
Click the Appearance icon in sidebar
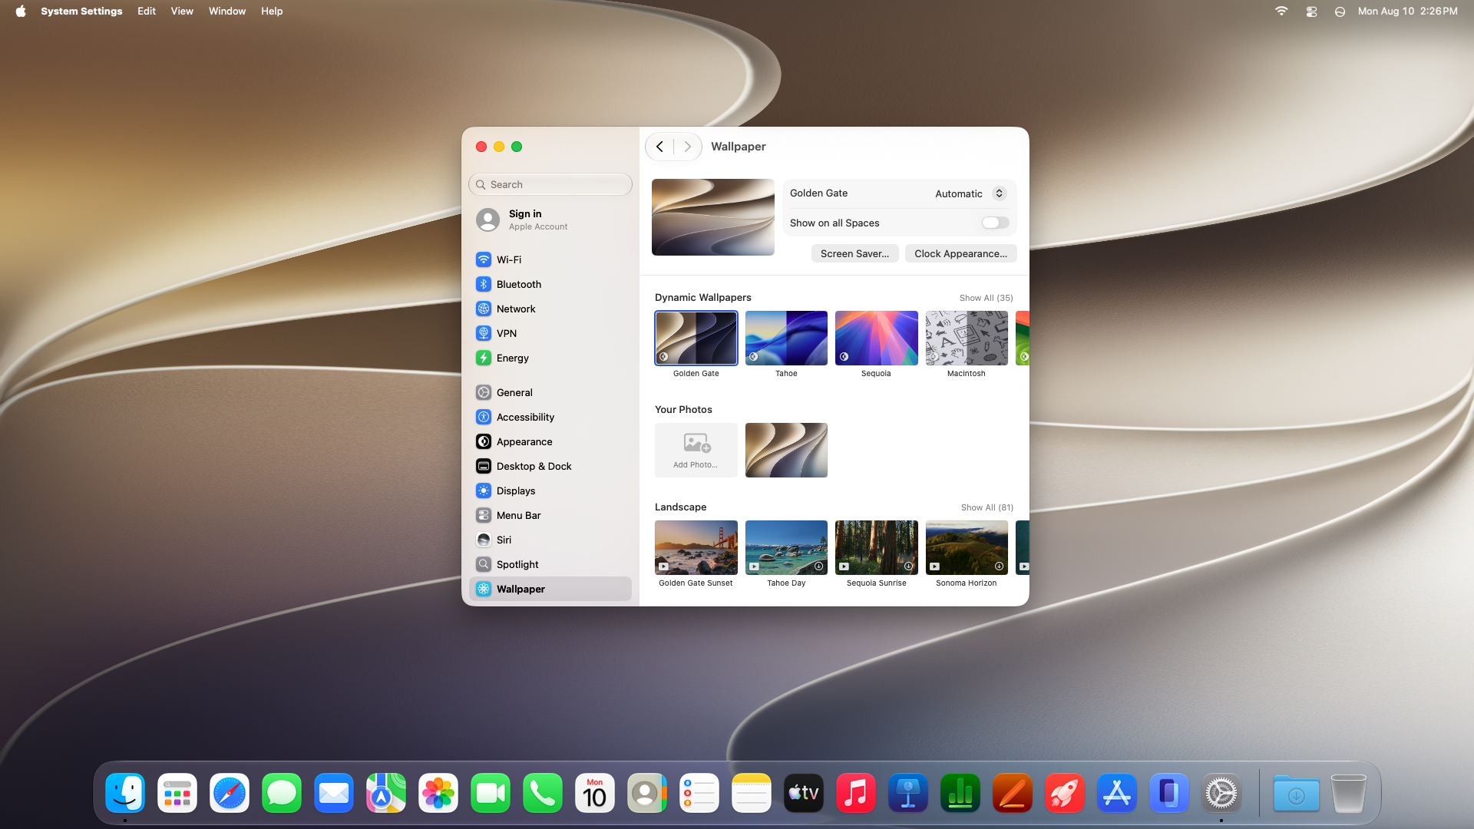pos(484,441)
